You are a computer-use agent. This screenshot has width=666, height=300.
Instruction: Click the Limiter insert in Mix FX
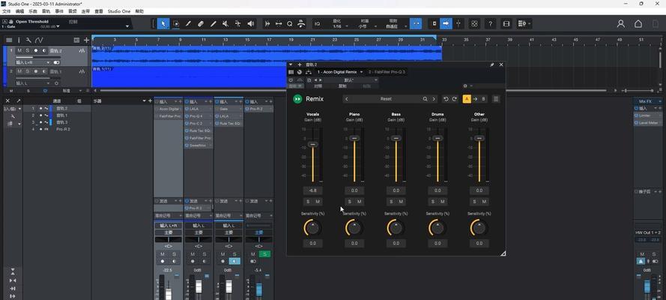pyautogui.click(x=648, y=115)
